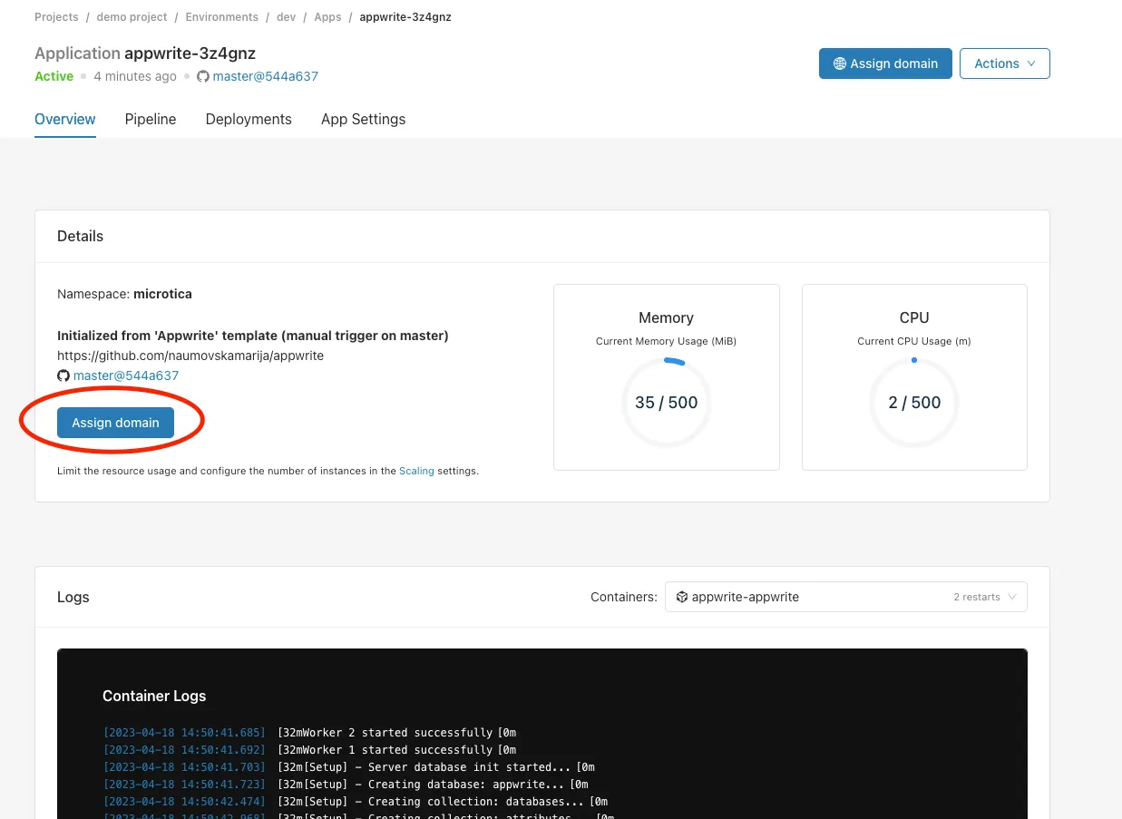Screen dimensions: 1122x819
Task: Click the Container Logs heading
Action: [x=154, y=696]
